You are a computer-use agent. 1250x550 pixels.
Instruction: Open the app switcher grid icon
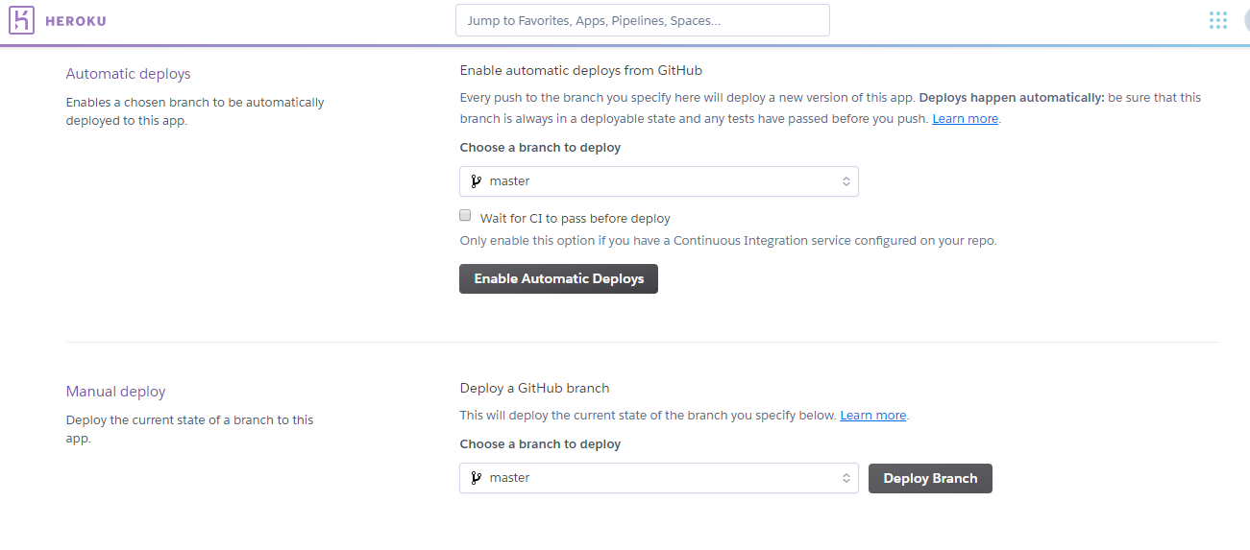click(x=1218, y=20)
